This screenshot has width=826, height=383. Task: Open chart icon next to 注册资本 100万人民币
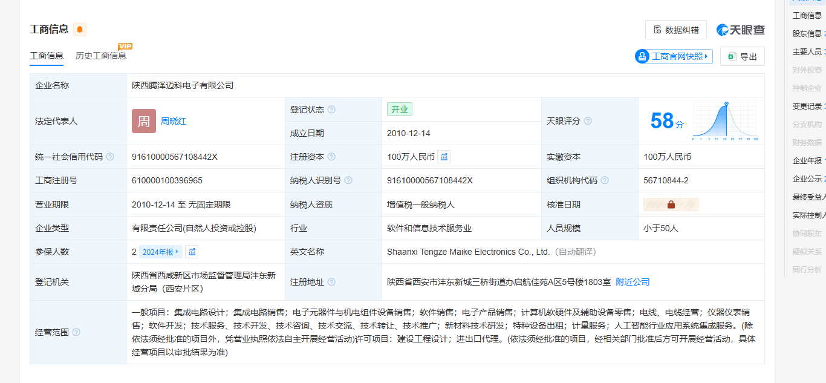point(444,157)
